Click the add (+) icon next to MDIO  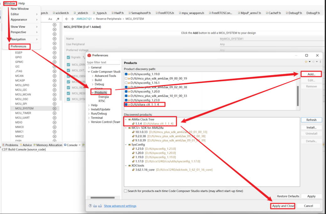[x=55, y=122]
